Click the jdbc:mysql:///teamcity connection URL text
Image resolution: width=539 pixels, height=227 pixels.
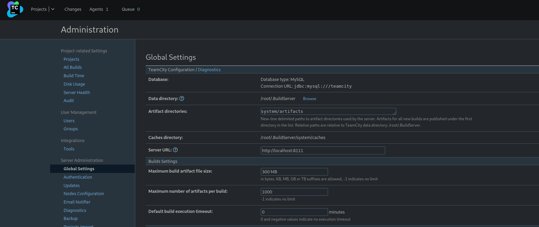pos(323,86)
